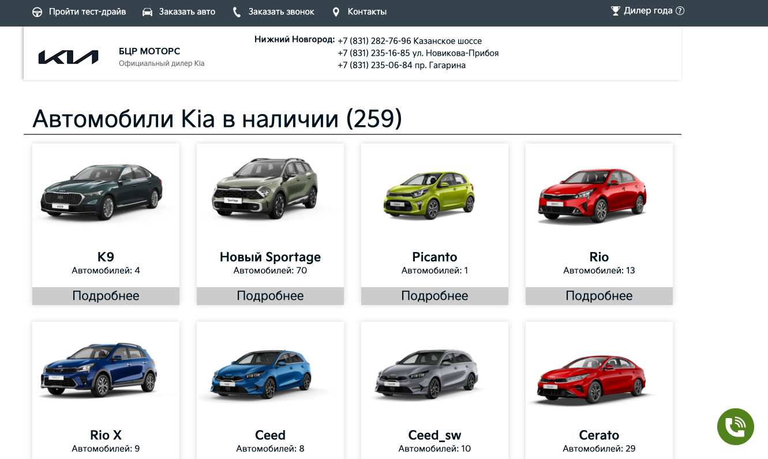Click Подробнее under the Picanto card

[x=434, y=296]
